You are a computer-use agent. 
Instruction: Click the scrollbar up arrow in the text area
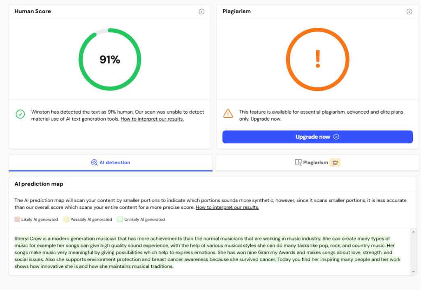pyautogui.click(x=413, y=232)
